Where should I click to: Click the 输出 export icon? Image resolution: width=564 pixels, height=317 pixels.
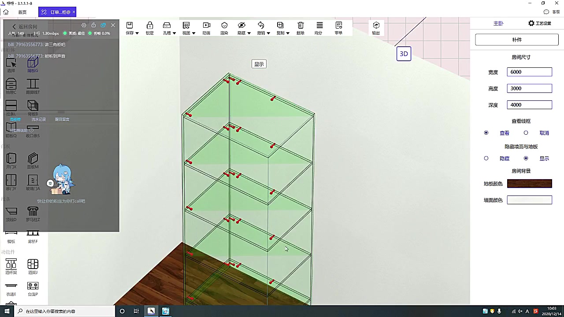tap(376, 26)
